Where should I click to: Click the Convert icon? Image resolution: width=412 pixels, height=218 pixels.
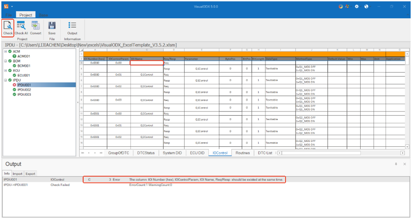point(35,27)
